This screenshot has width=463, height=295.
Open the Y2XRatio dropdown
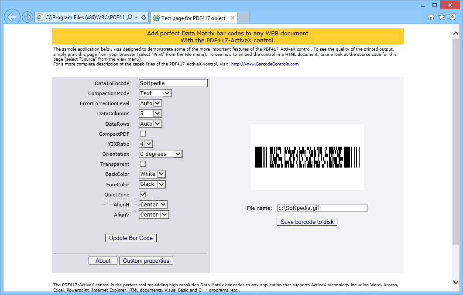[x=146, y=144]
